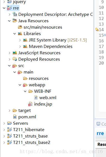The height and width of the screenshot is (157, 106).
Task: Click the index.jsp file error icon
Action: click(x=30, y=104)
